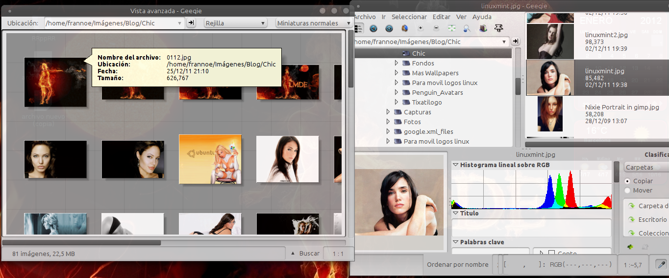Toggle thumbnail list view in main toolbar
Screen dimensions: 669x278
(358, 28)
